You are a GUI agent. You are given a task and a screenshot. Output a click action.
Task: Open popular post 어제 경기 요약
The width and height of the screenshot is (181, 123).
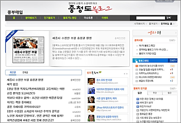[146, 103]
